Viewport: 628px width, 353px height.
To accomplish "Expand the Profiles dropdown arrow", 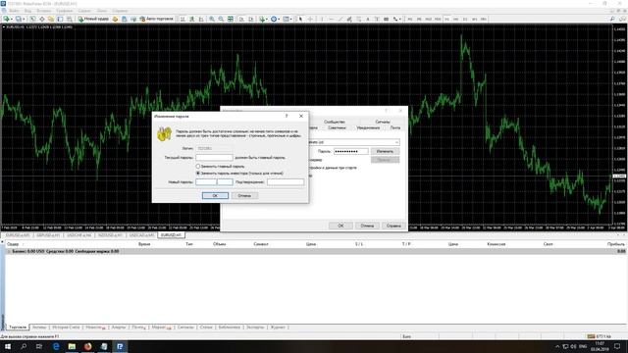I will point(24,19).
